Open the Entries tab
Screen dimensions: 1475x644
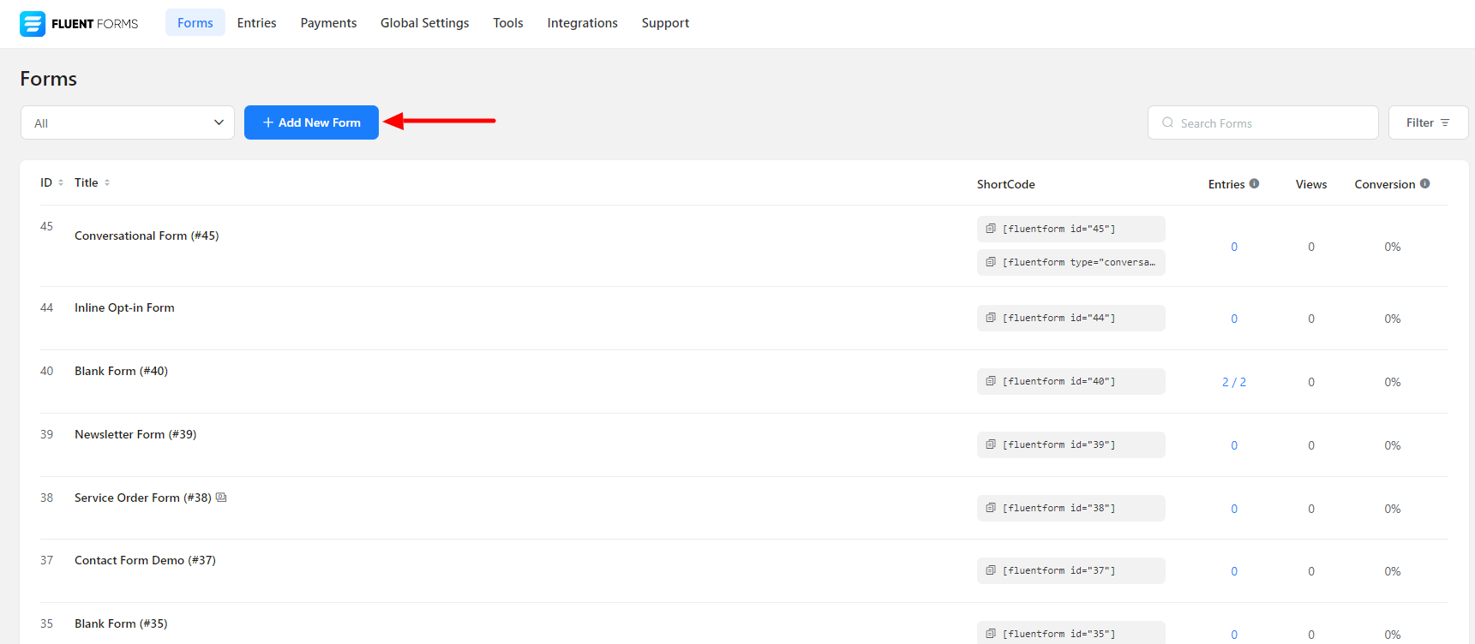(256, 23)
